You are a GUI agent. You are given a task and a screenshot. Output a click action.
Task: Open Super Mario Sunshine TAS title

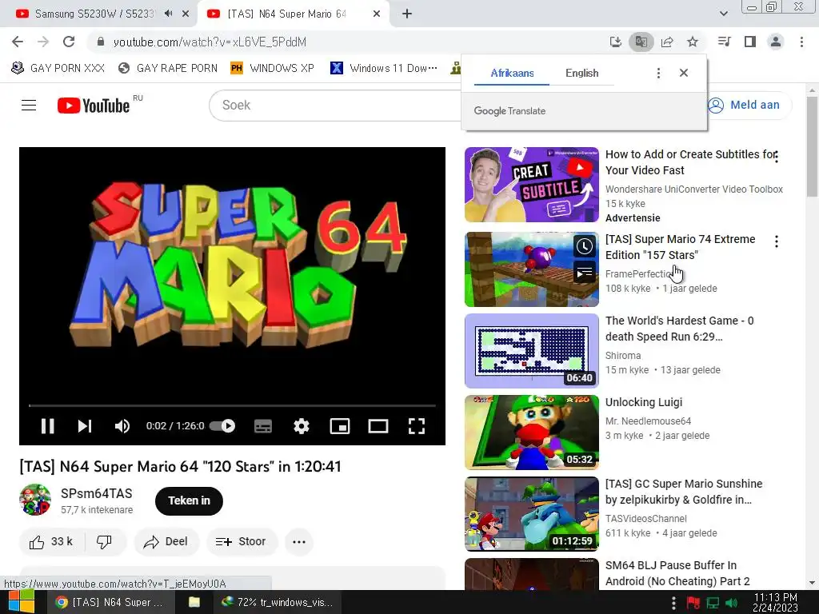coord(683,492)
